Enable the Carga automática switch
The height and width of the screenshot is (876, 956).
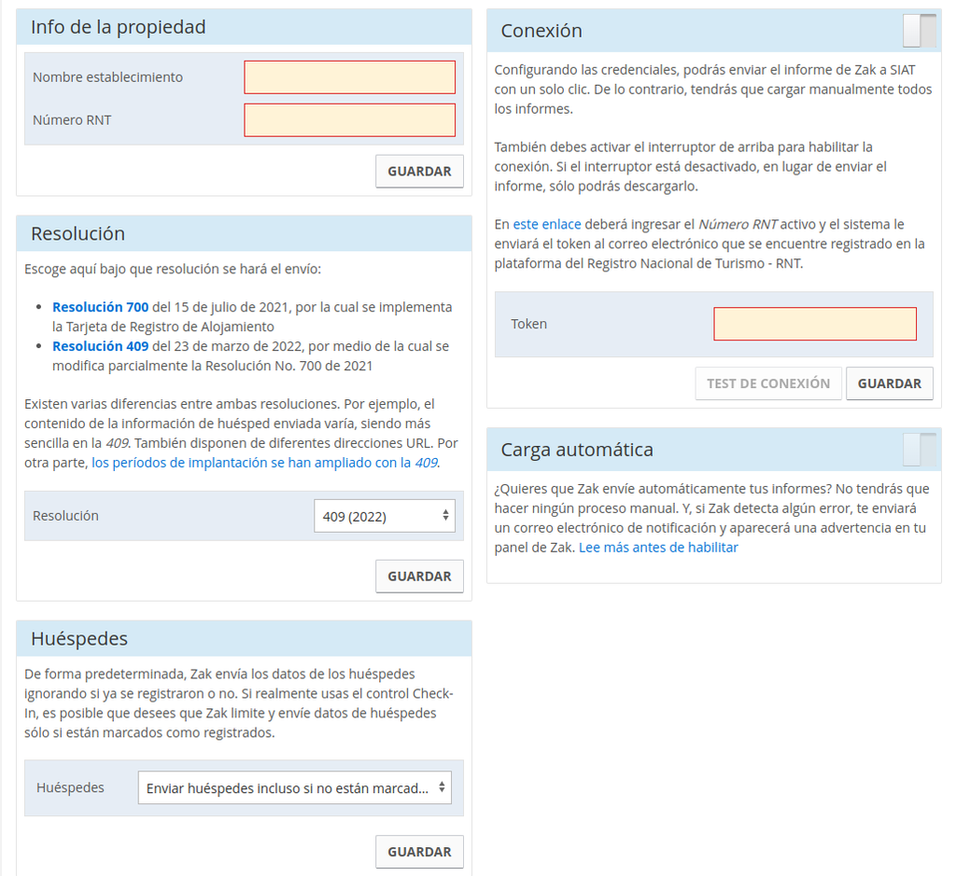[919, 450]
